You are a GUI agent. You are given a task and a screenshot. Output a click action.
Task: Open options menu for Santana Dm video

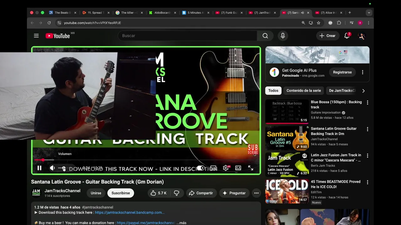pos(367,129)
